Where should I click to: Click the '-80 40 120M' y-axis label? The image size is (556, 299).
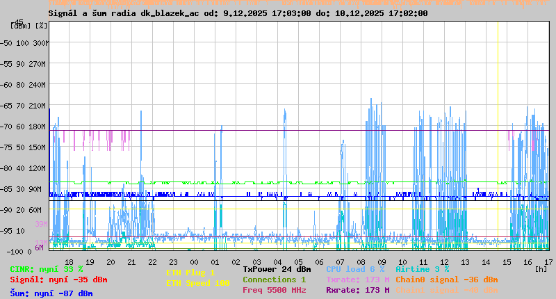[x=23, y=168]
